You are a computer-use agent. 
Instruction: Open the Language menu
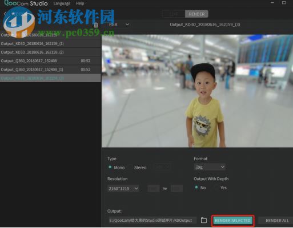pos(62,3)
